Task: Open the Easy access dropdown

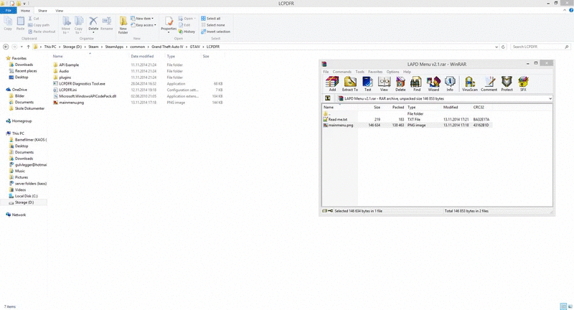Action: (x=143, y=25)
